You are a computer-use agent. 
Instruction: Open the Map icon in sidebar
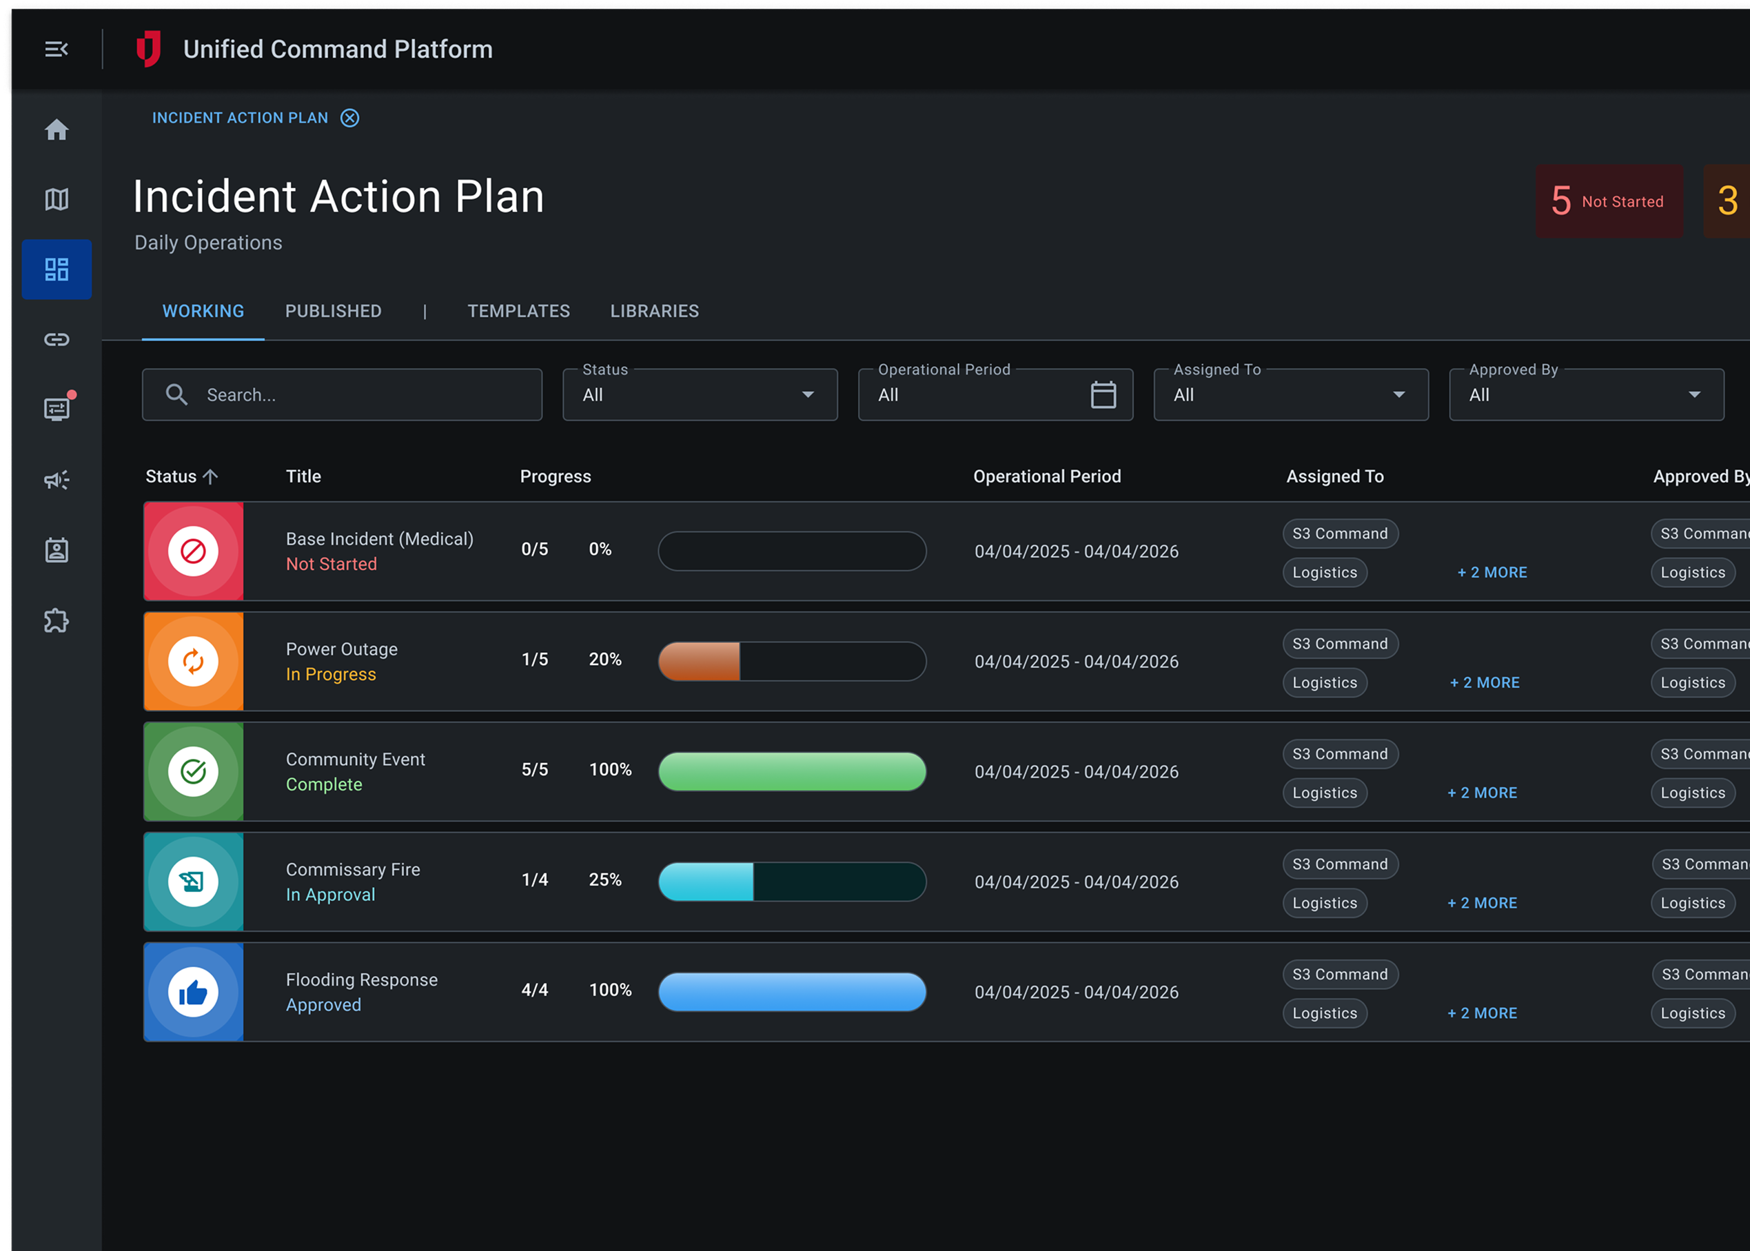click(57, 199)
